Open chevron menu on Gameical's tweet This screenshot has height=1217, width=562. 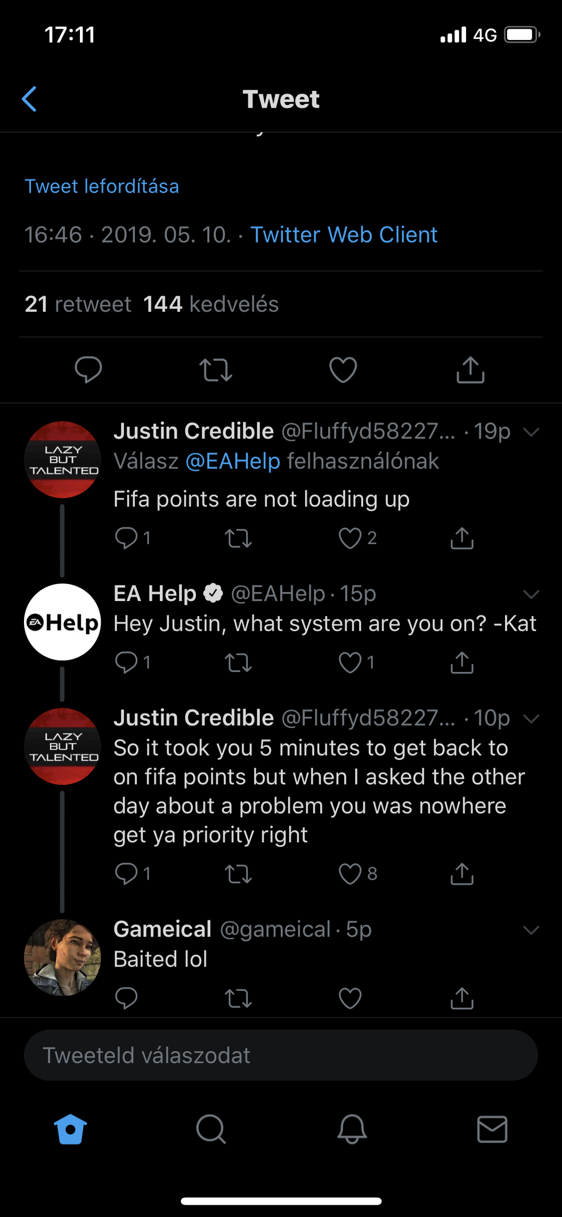point(531,930)
